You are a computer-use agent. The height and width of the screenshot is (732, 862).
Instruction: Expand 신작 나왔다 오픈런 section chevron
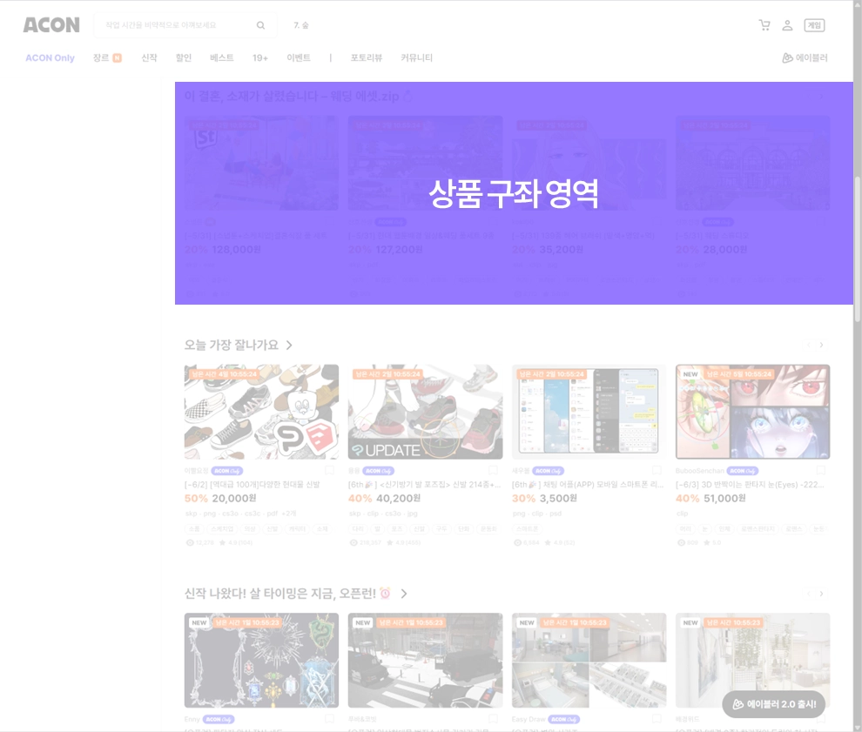click(x=404, y=594)
